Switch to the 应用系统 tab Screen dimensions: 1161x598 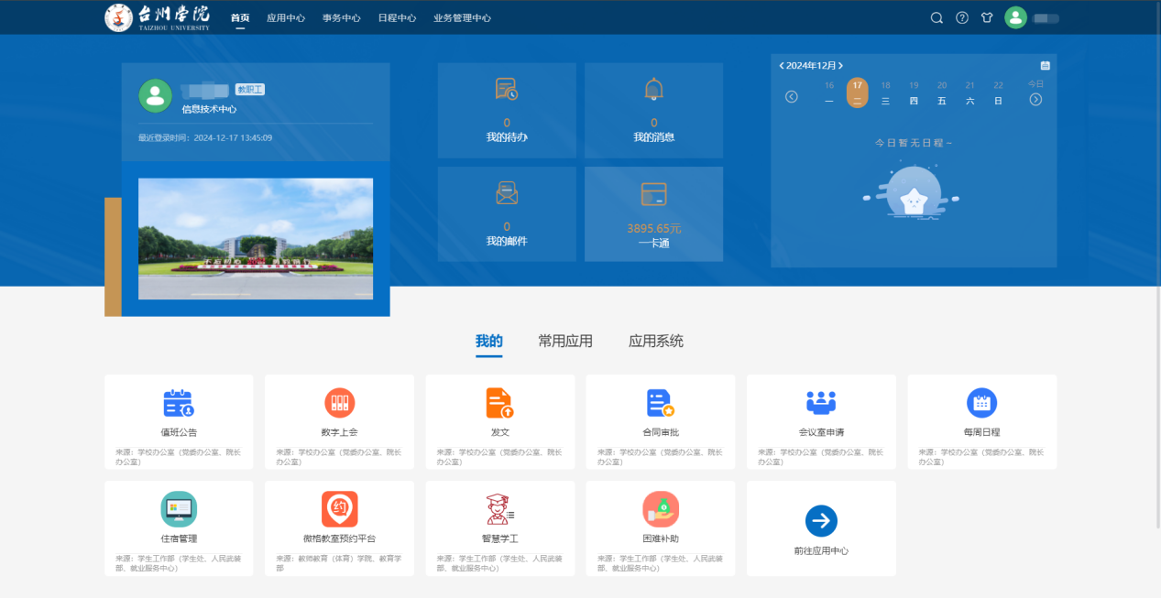[x=656, y=342]
